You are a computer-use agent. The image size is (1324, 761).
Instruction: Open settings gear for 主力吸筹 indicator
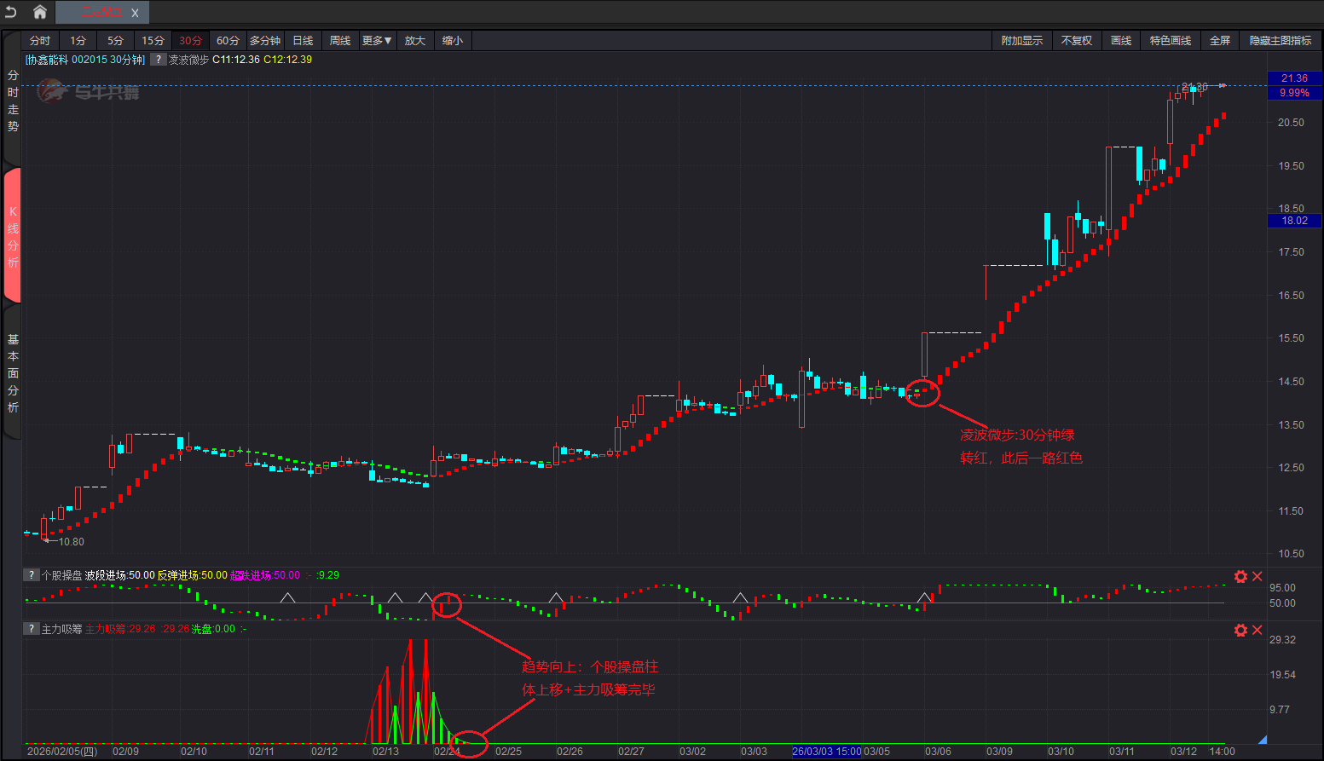[x=1240, y=630]
